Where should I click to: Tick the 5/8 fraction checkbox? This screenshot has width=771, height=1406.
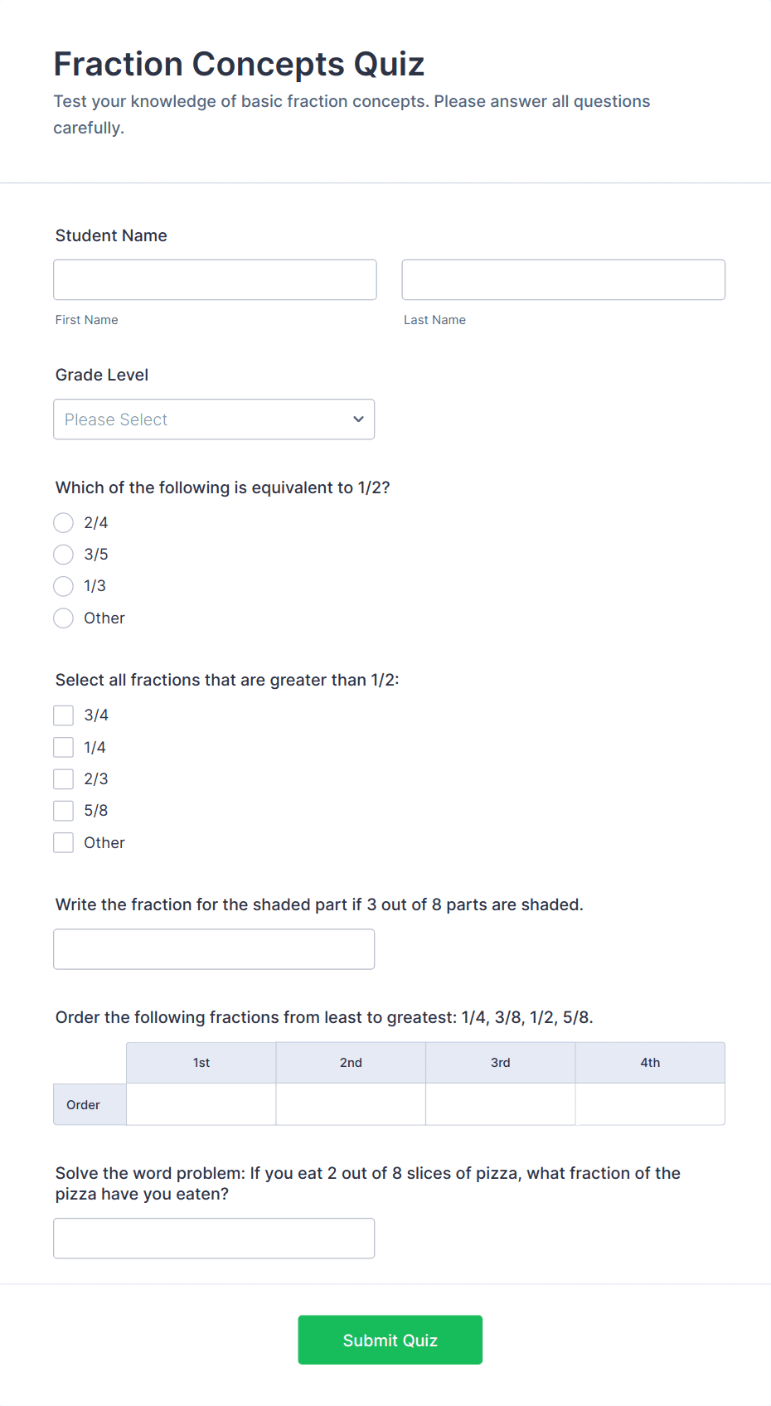click(x=63, y=810)
